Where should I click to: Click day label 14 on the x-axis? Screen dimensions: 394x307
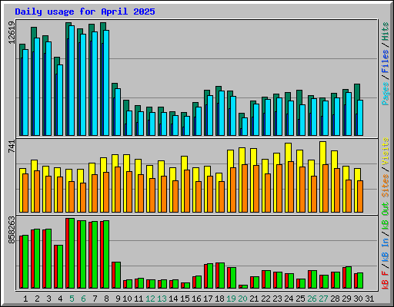click(173, 299)
